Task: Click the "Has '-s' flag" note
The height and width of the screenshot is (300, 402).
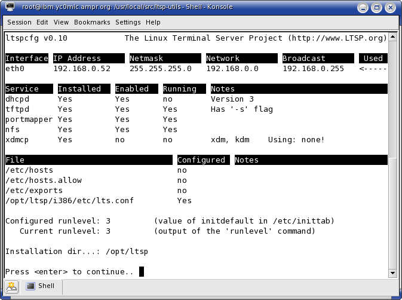Action: point(242,109)
